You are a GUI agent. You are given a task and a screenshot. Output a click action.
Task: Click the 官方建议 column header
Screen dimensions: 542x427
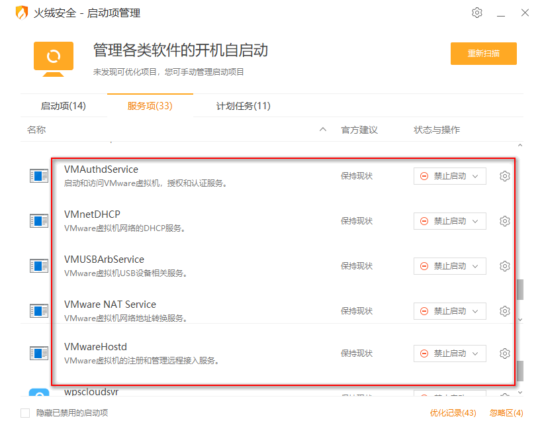[359, 130]
